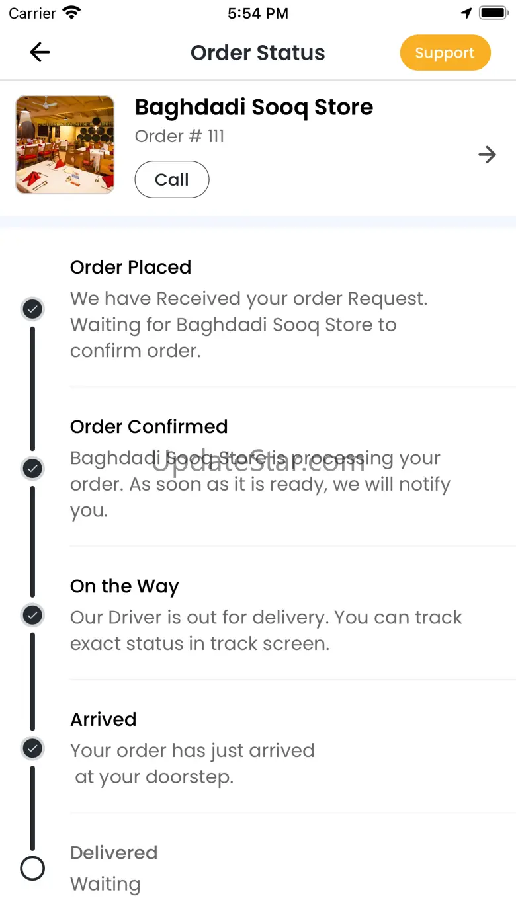Image resolution: width=516 pixels, height=917 pixels.
Task: Open the Delivered step heading
Action: 114,853
